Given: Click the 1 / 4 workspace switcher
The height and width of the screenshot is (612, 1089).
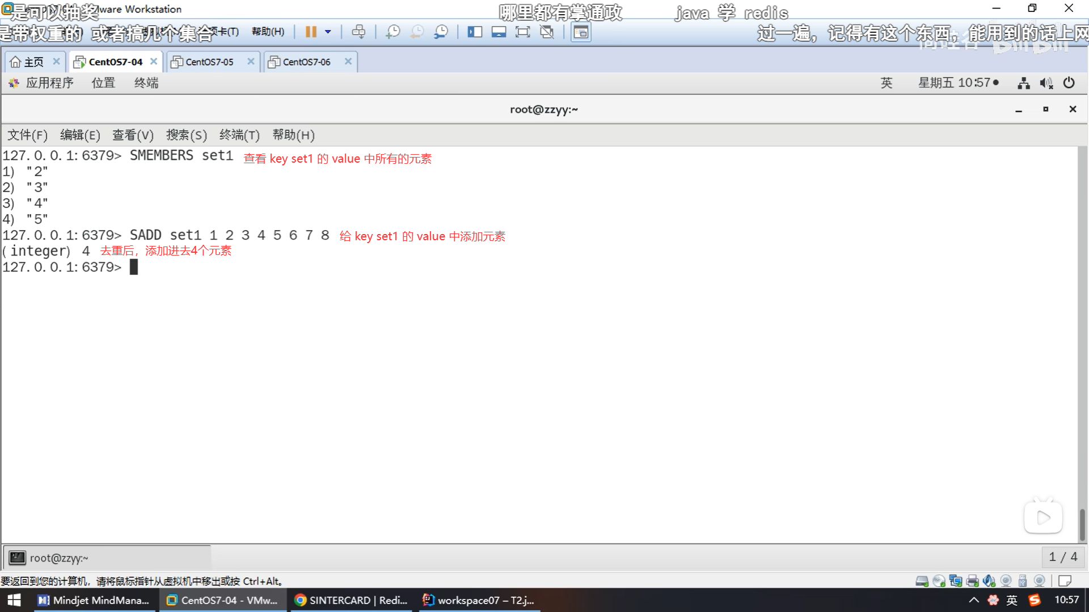Looking at the screenshot, I should pyautogui.click(x=1062, y=557).
